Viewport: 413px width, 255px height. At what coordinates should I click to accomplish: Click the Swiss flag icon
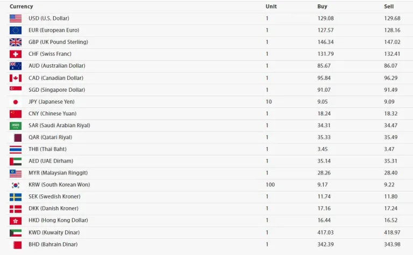(x=16, y=54)
